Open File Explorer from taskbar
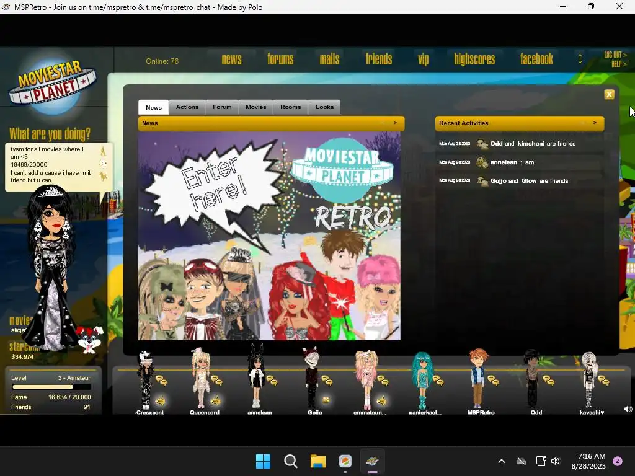Image resolution: width=635 pixels, height=476 pixels. (x=318, y=461)
